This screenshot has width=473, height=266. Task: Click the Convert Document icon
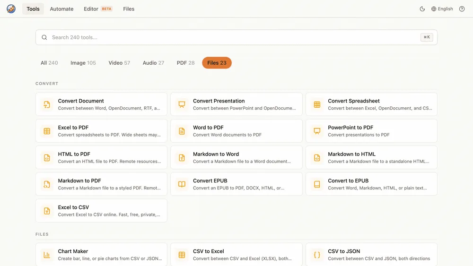47,104
